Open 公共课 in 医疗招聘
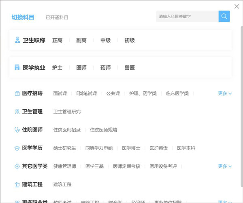This screenshot has width=243, height=203. click(x=113, y=93)
